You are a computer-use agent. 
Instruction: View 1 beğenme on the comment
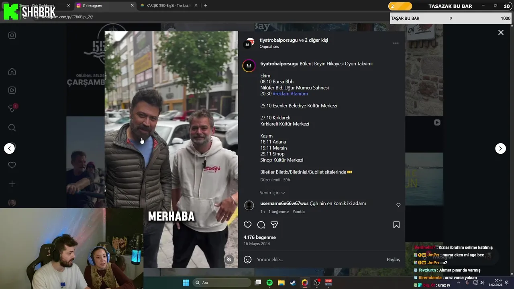(279, 212)
